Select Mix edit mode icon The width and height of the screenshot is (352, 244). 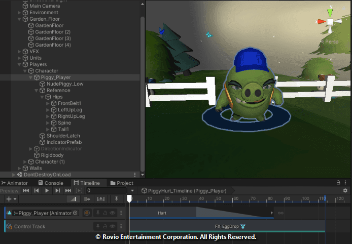[x=74, y=199]
